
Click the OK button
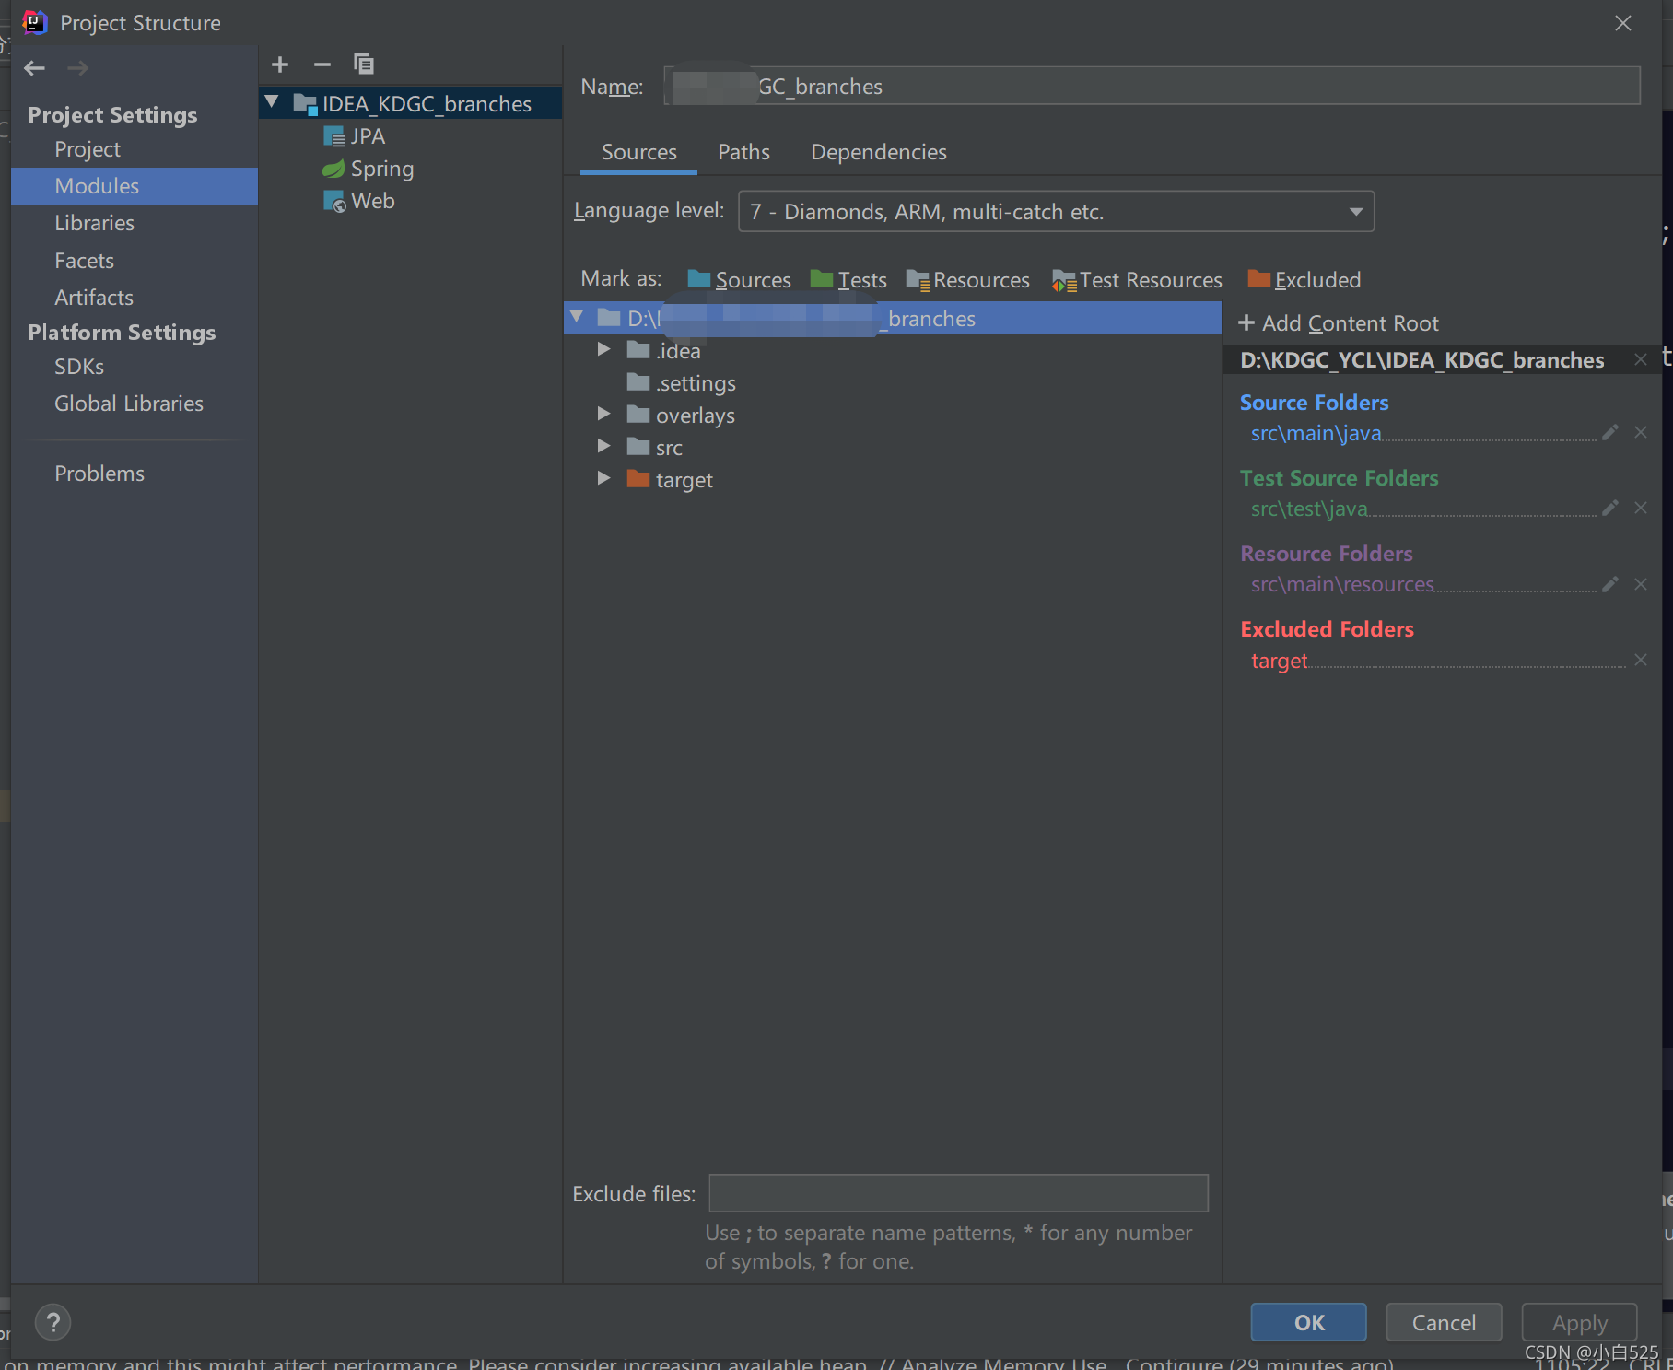(1308, 1323)
